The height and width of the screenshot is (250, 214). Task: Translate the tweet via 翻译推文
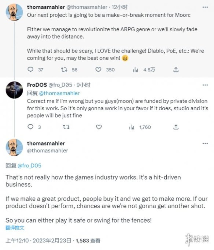click(15, 228)
